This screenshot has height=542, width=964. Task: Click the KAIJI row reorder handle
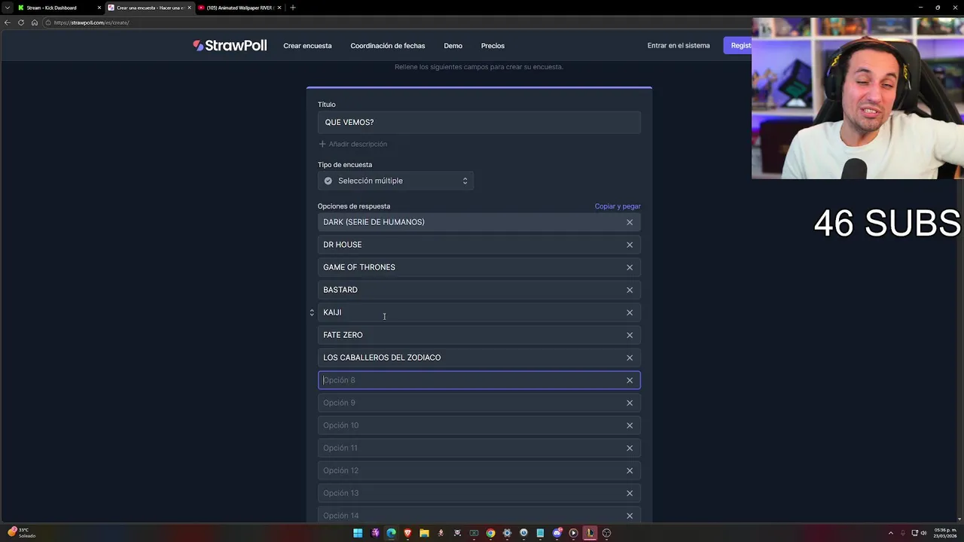(x=312, y=312)
